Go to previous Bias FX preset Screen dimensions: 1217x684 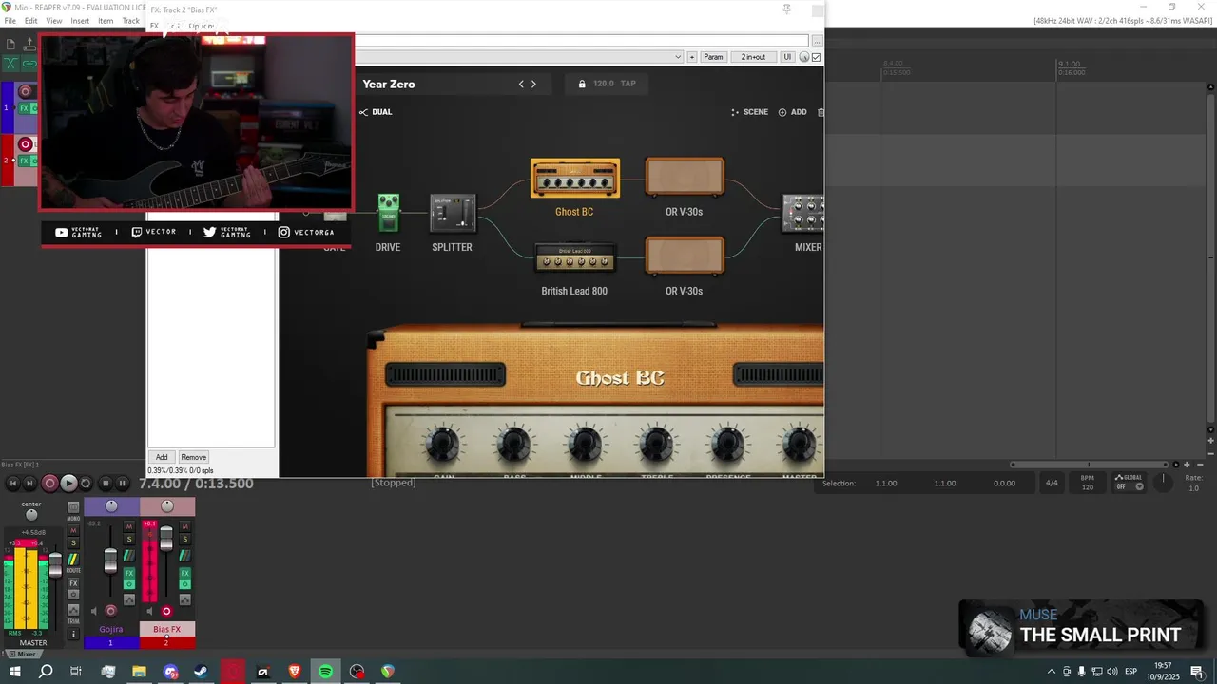(x=521, y=84)
